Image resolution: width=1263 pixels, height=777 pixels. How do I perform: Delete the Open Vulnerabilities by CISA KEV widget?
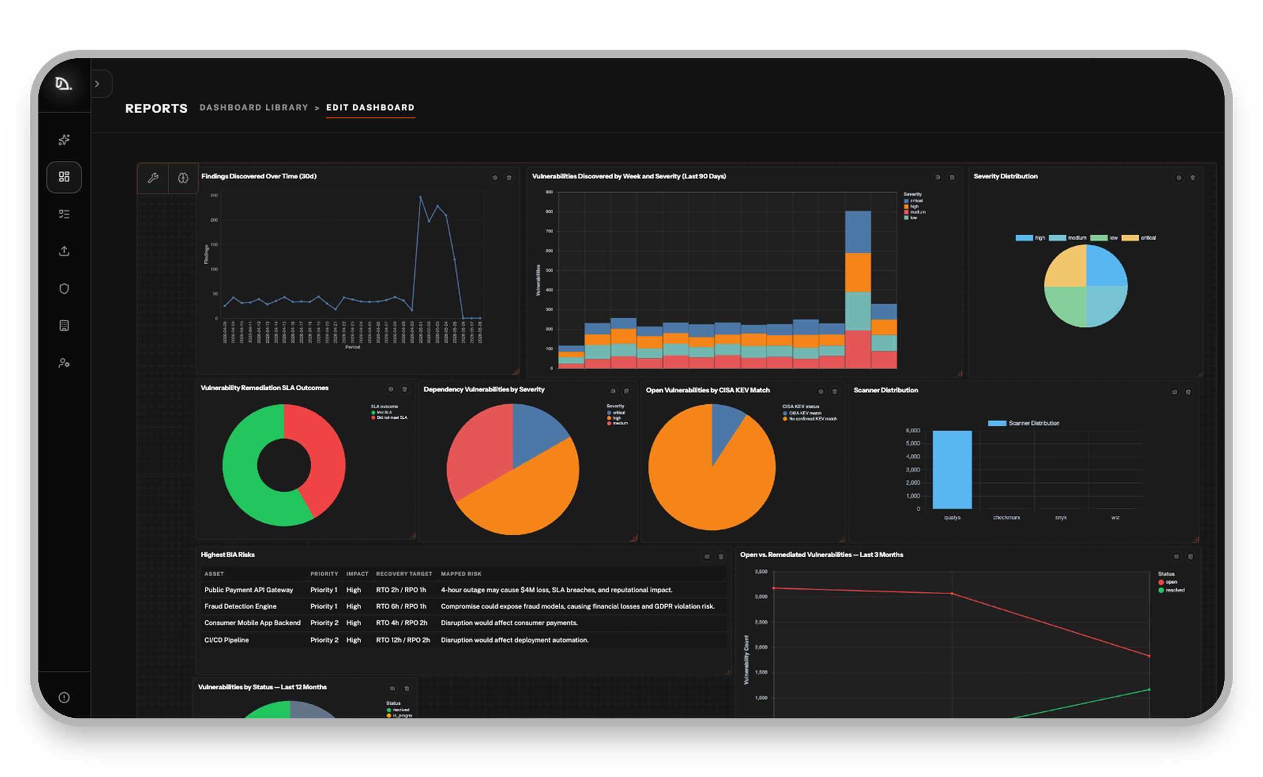835,392
